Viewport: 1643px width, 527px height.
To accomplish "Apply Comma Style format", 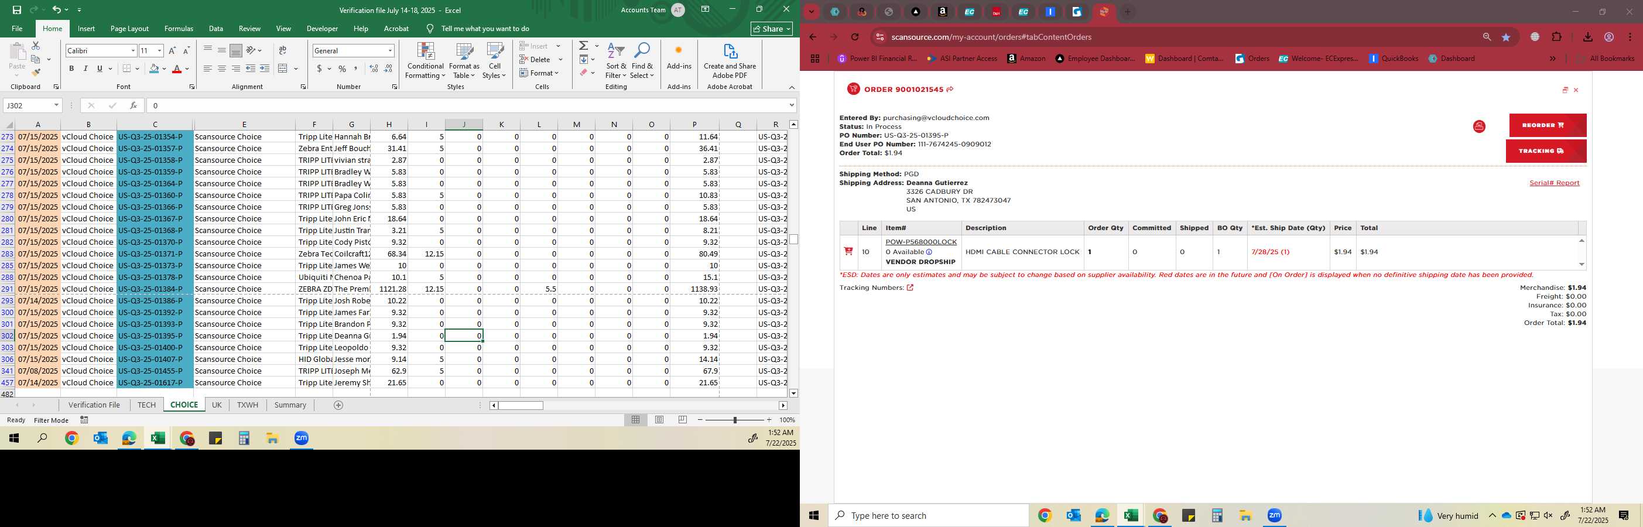I will pyautogui.click(x=356, y=69).
